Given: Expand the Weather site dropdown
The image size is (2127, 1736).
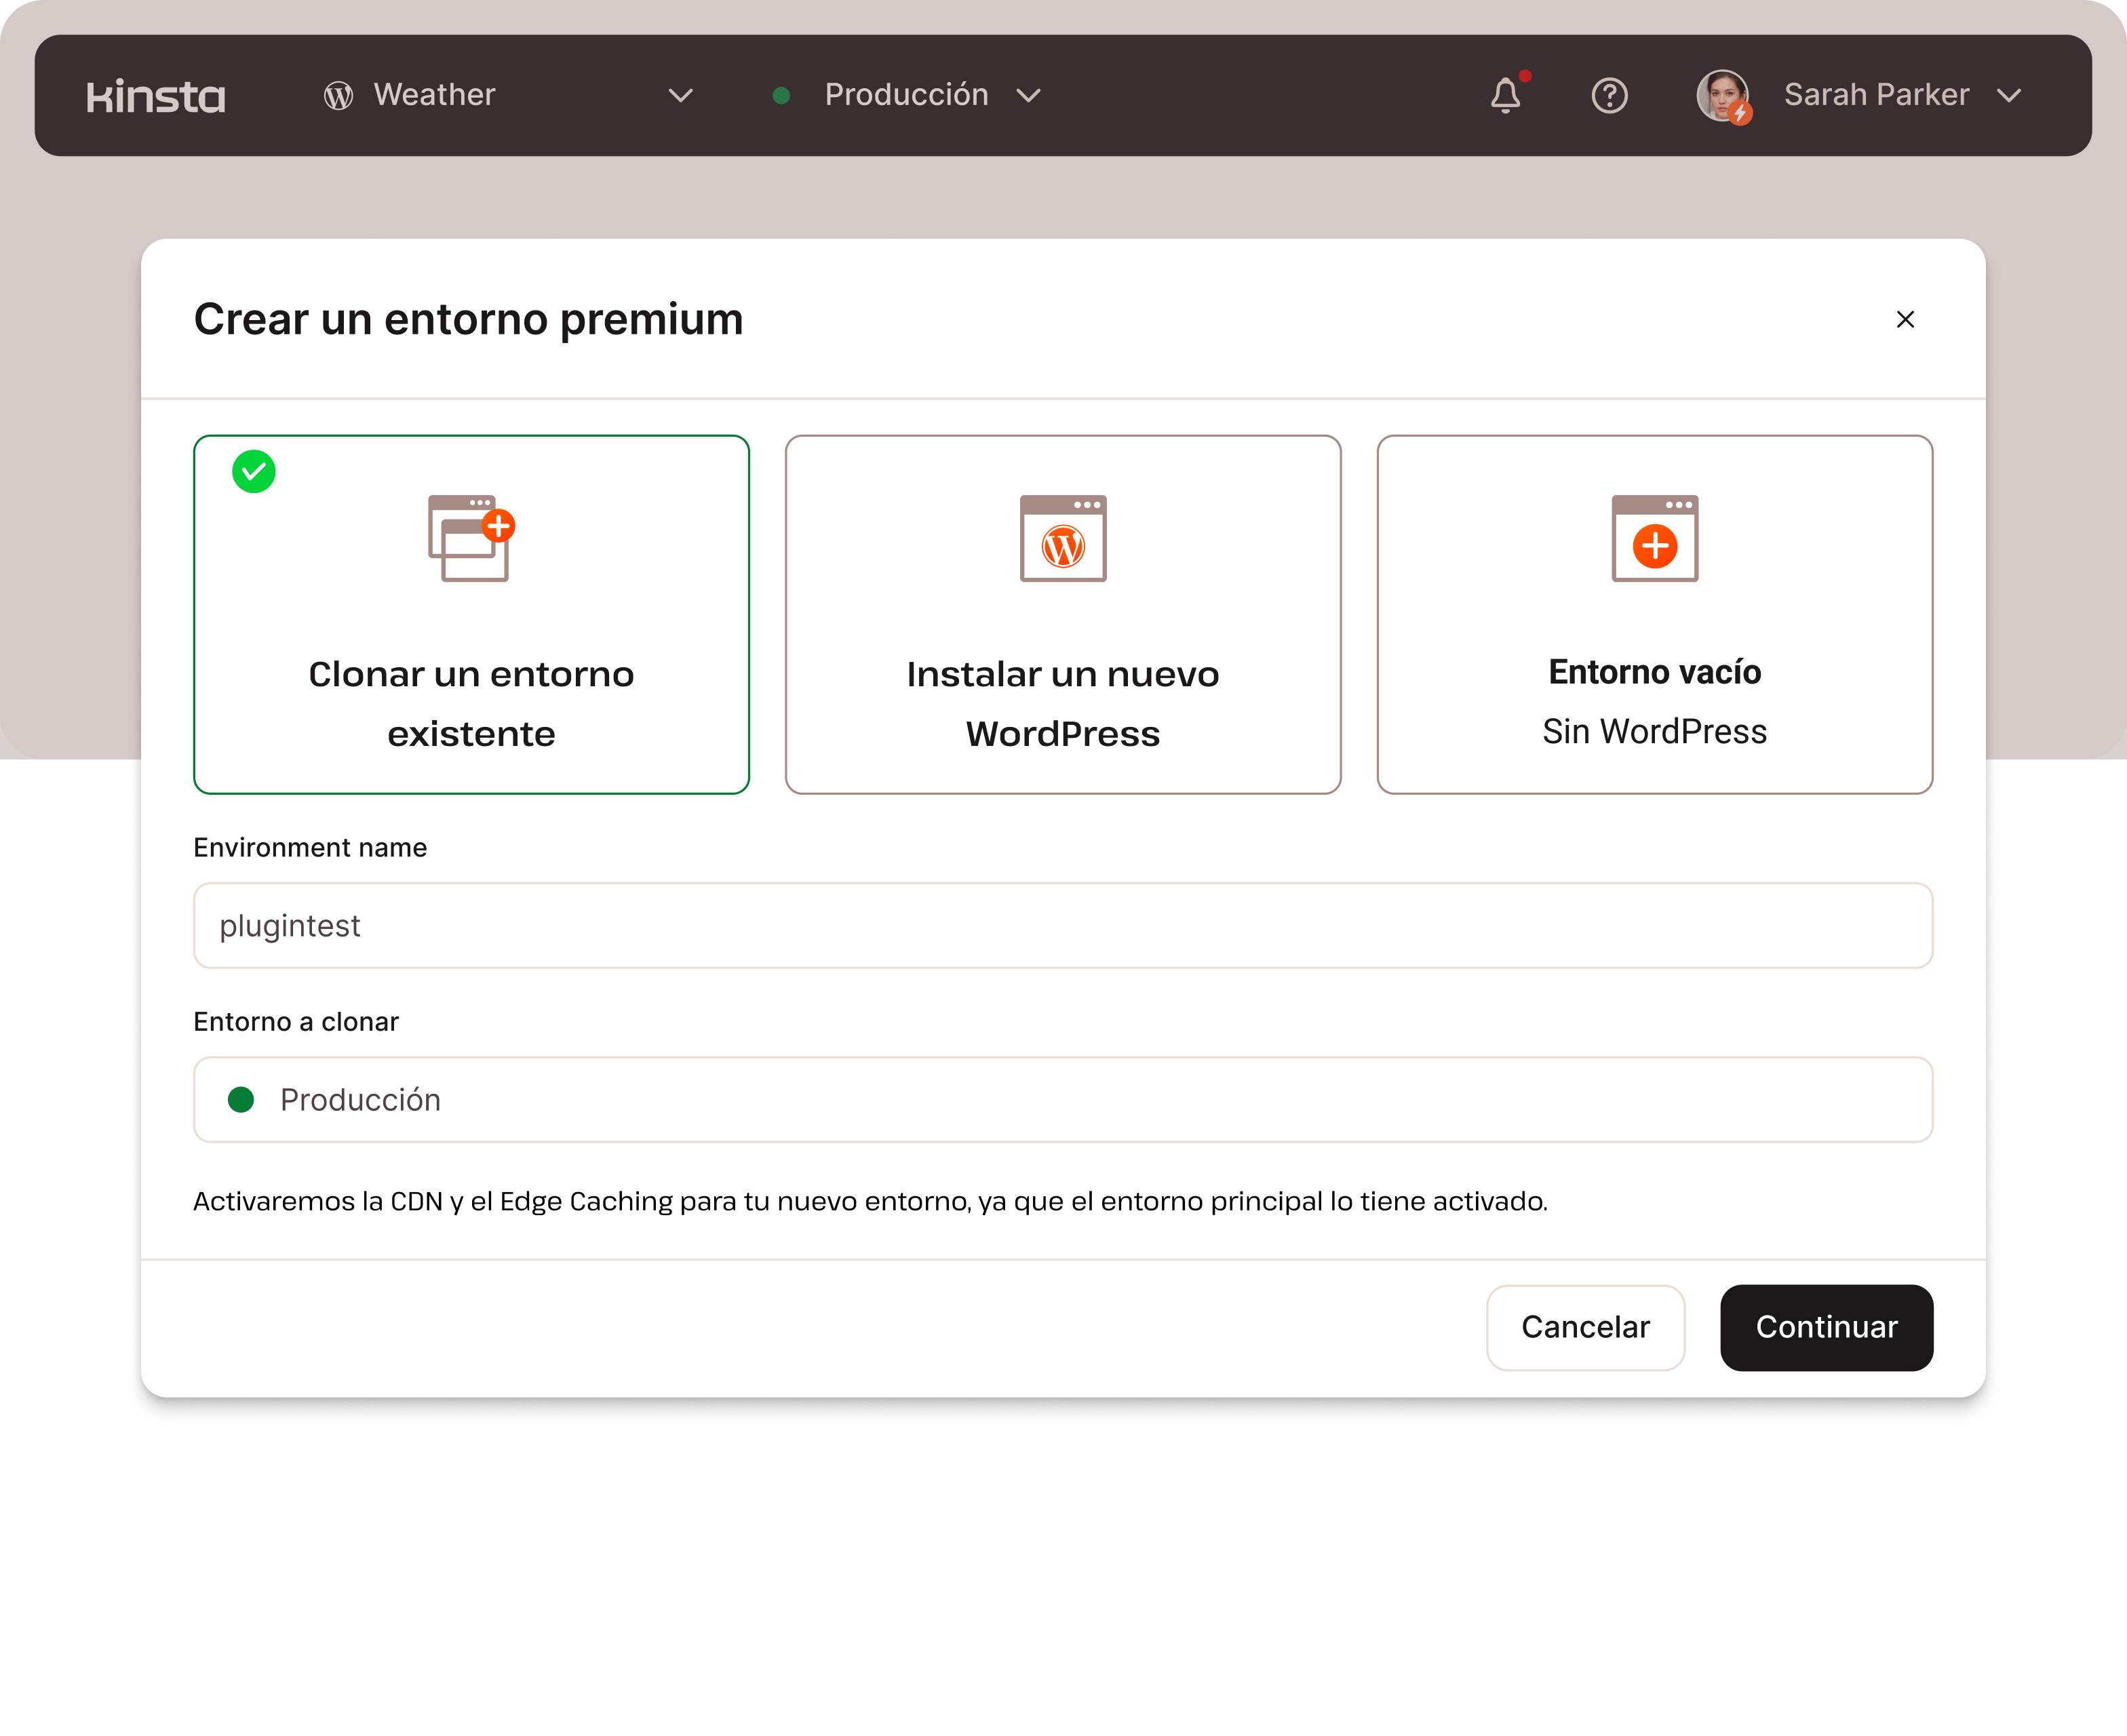Looking at the screenshot, I should tap(680, 96).
